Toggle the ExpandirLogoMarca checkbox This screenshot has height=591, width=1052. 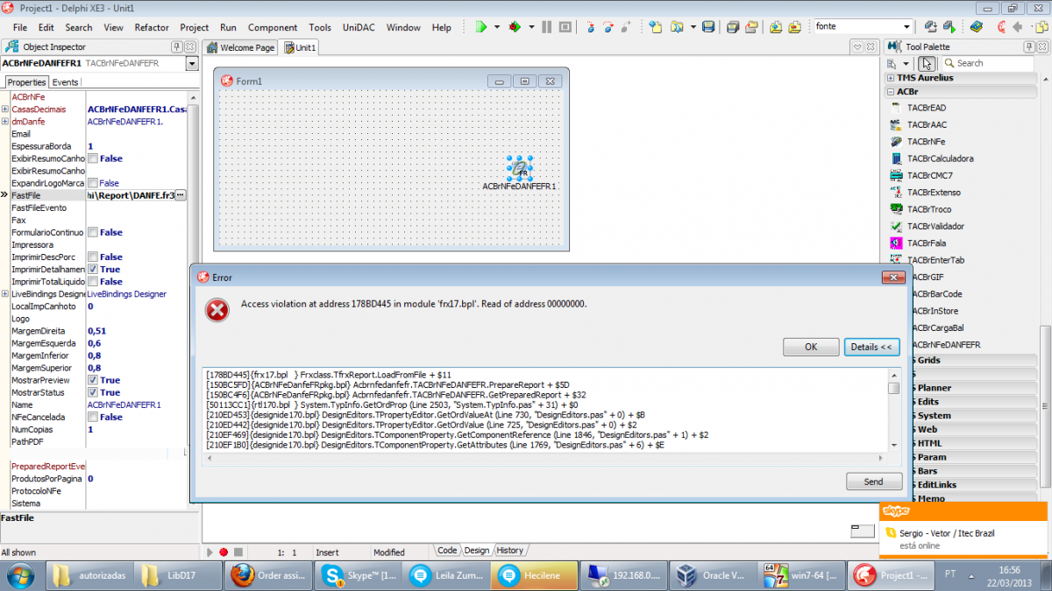[x=92, y=183]
